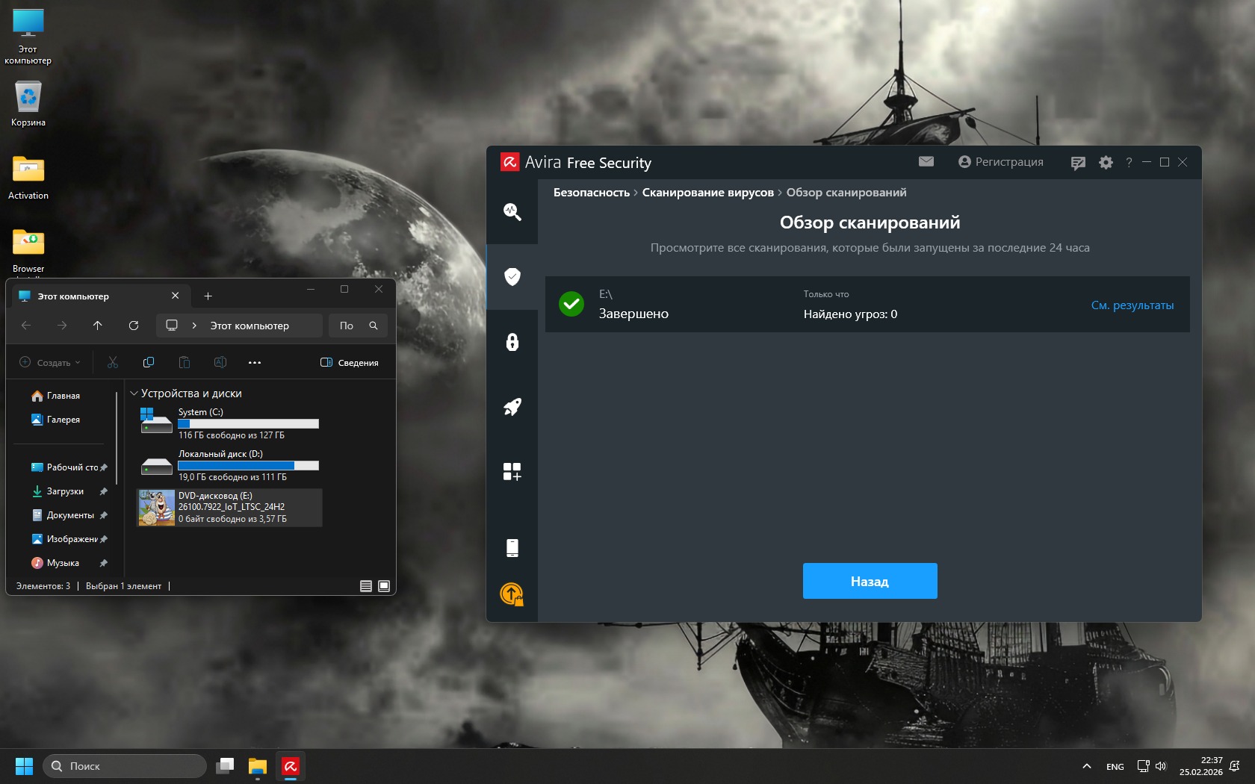The width and height of the screenshot is (1255, 784).
Task: Open the Avira mail messages icon
Action: [x=926, y=162]
